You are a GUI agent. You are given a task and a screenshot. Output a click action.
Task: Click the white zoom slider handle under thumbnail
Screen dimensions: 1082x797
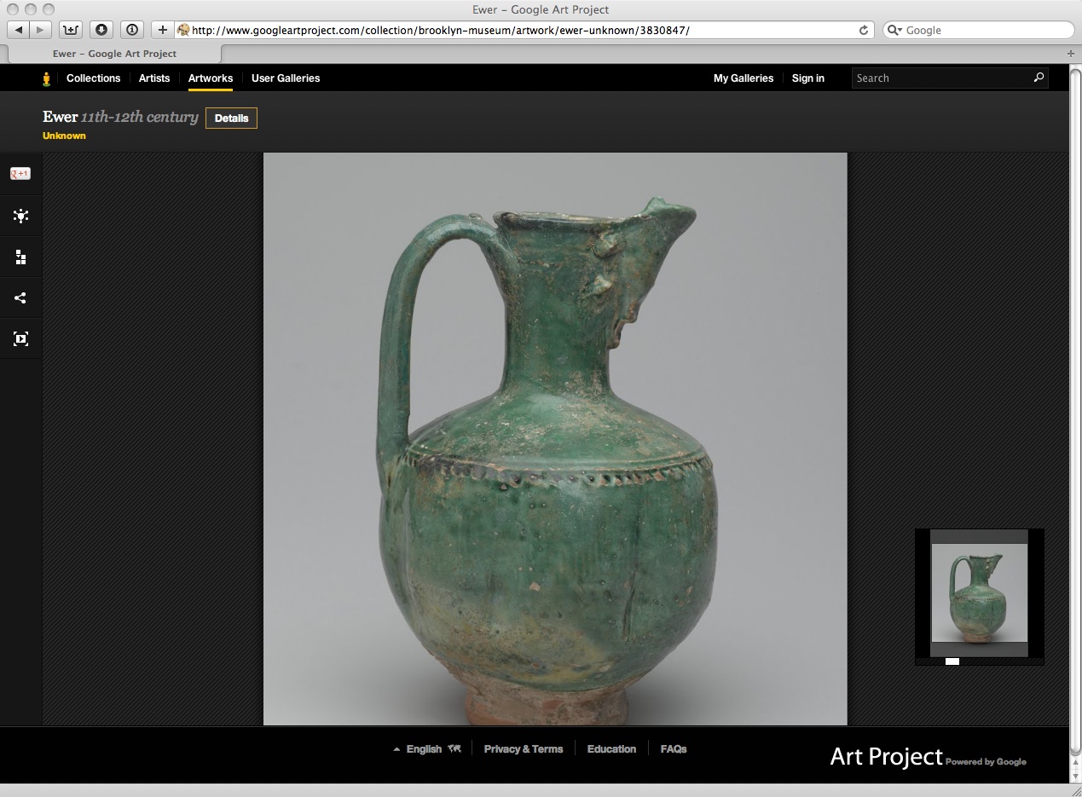pyautogui.click(x=952, y=661)
